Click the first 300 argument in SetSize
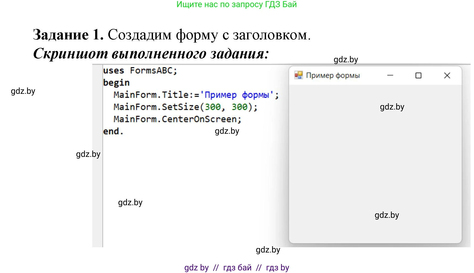This screenshot has width=474, height=273. click(x=213, y=107)
